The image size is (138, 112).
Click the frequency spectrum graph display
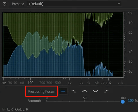(63, 45)
